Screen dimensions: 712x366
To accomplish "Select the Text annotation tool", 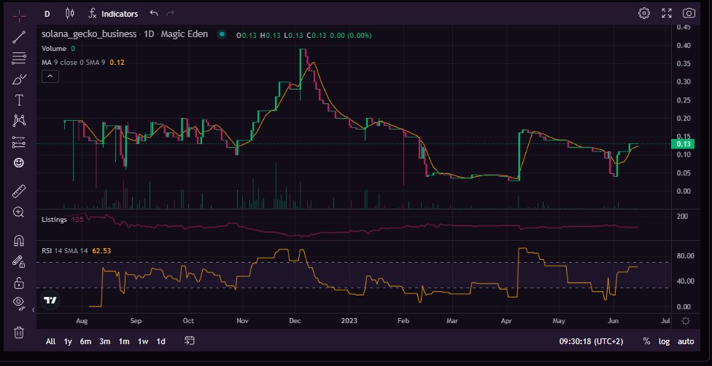I will [x=19, y=100].
